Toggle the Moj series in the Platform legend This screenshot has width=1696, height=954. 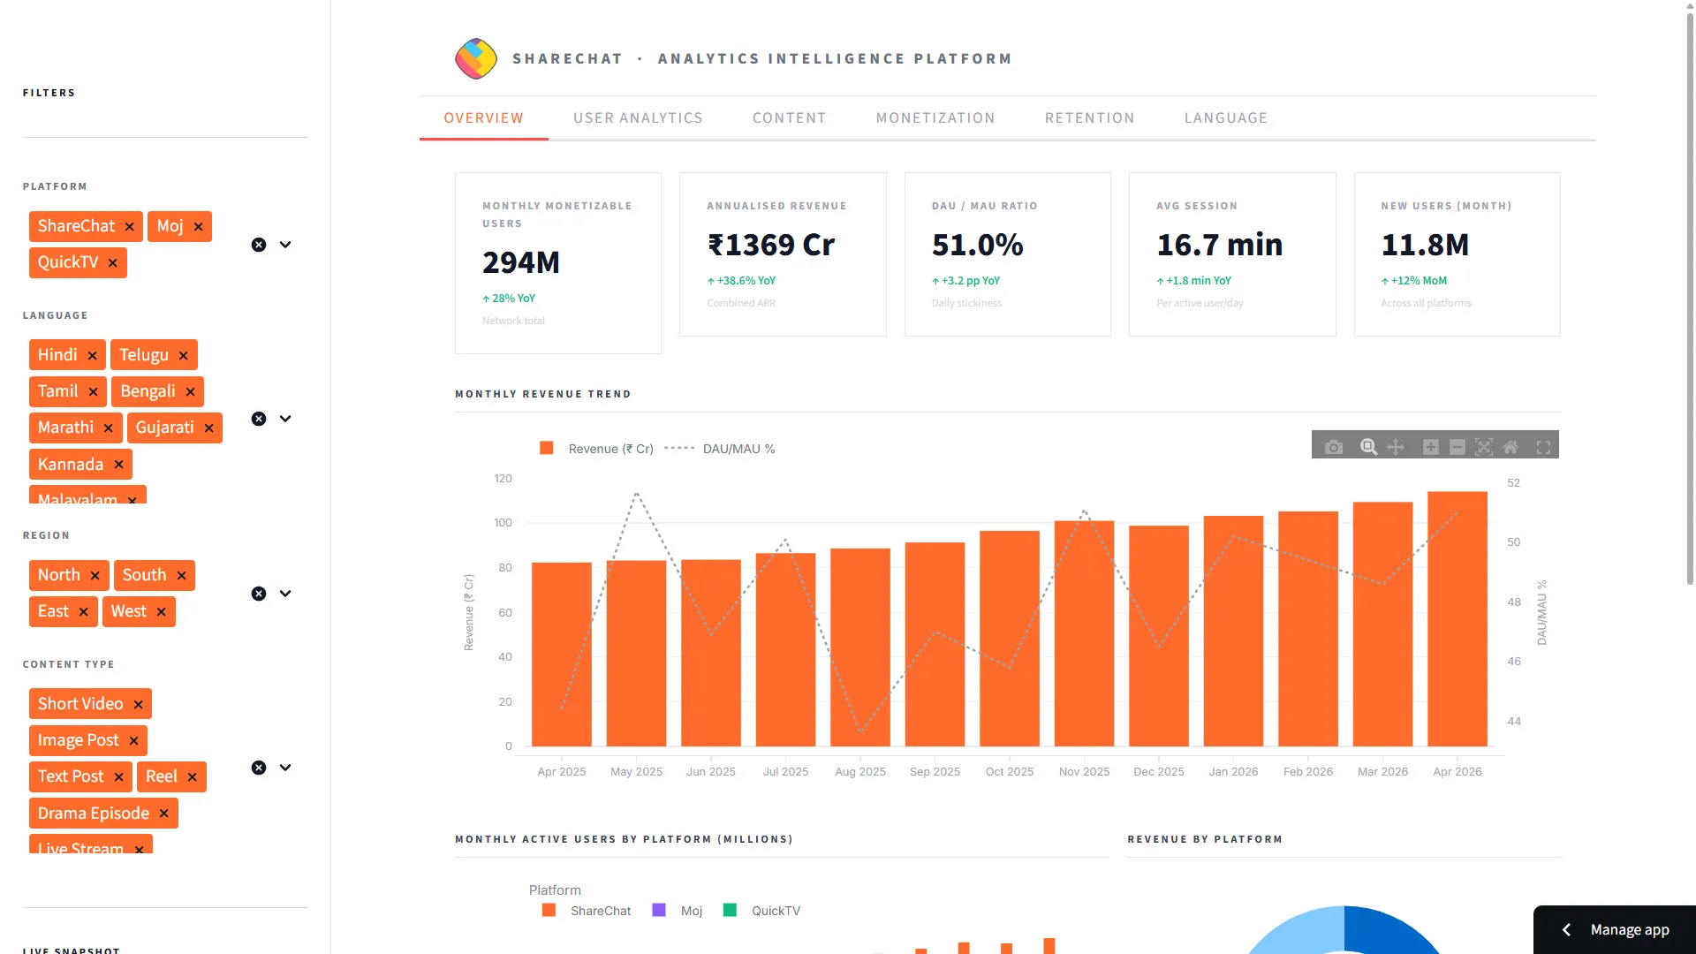pyautogui.click(x=677, y=911)
